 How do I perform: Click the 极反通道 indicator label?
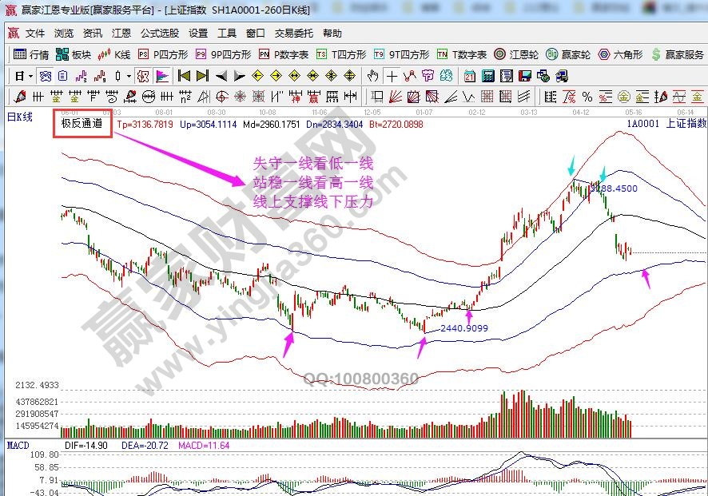(x=82, y=125)
